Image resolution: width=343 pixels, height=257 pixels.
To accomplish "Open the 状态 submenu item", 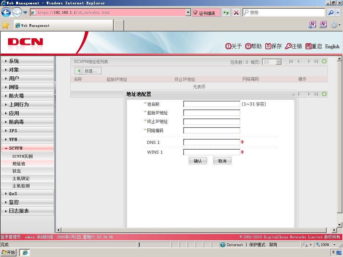I will click(x=27, y=171).
